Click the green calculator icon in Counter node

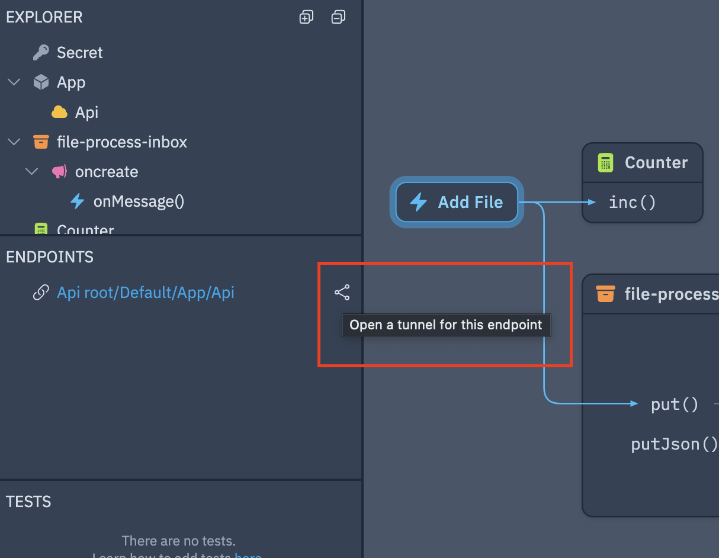605,163
